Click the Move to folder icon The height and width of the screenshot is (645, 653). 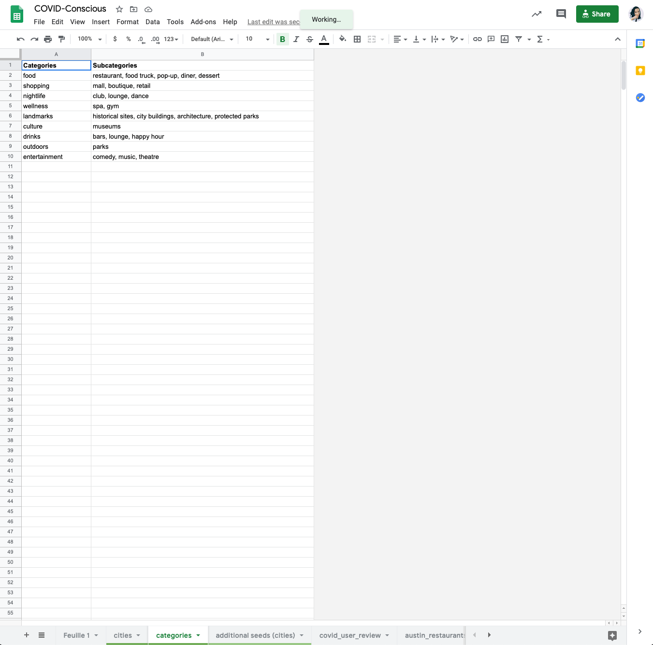point(134,9)
